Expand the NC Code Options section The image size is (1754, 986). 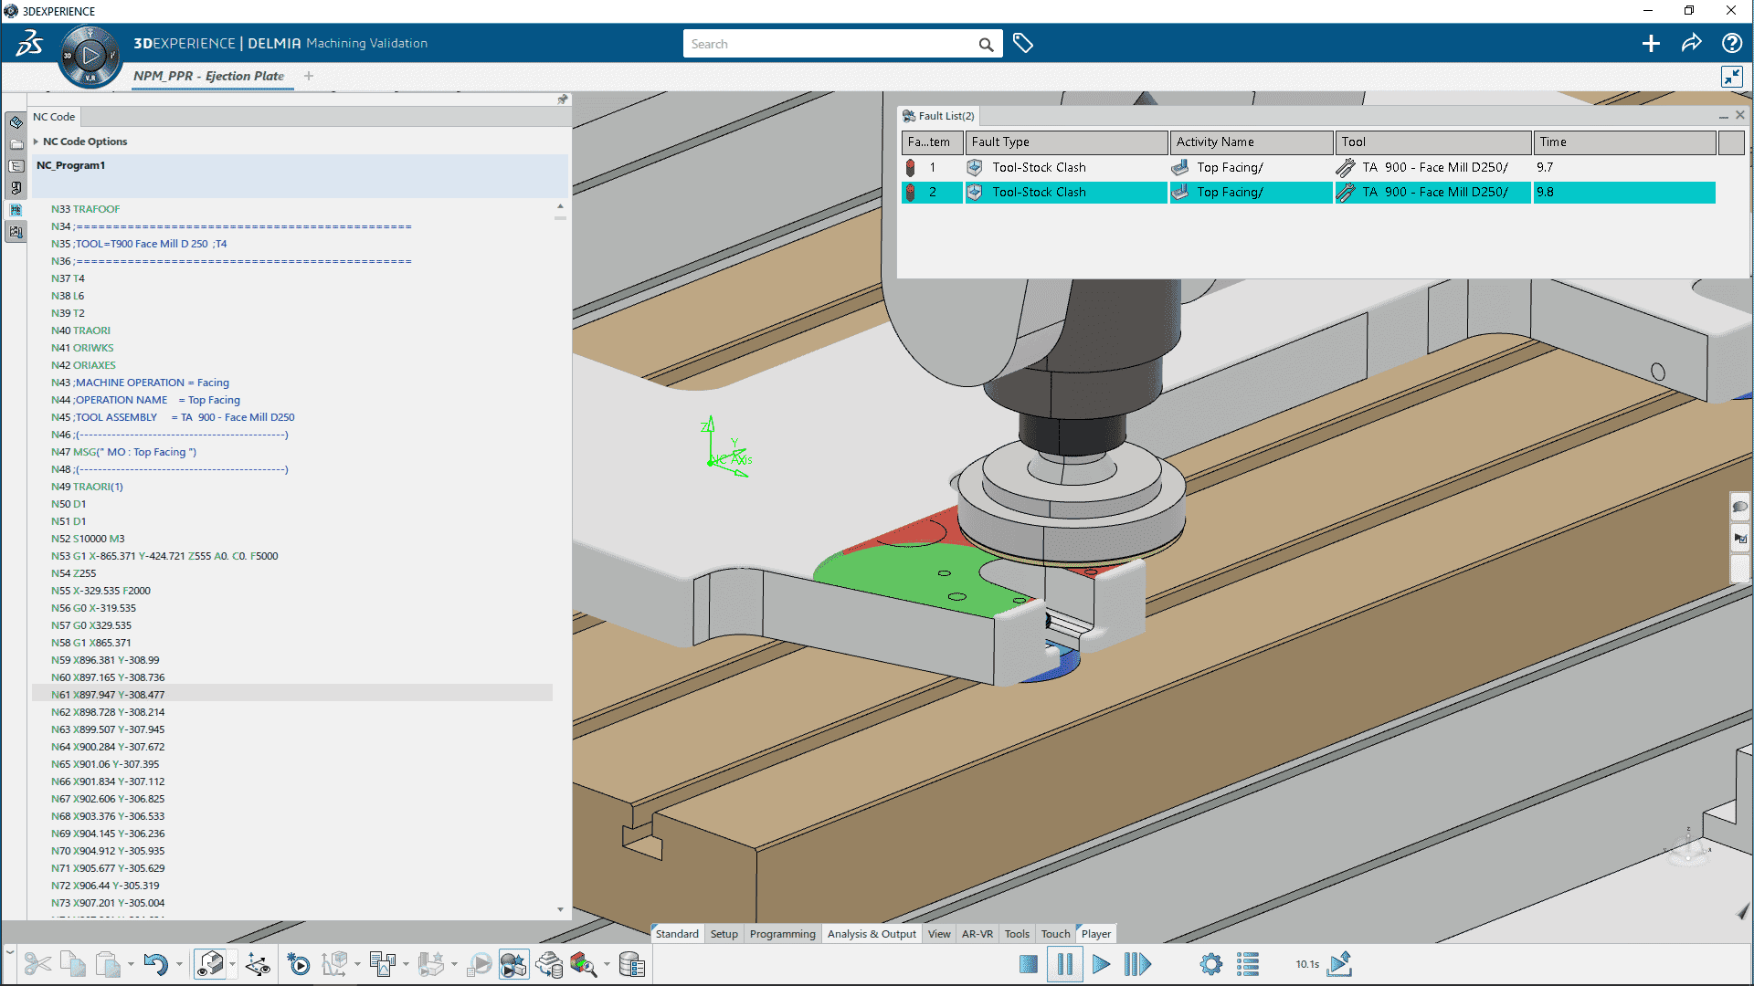click(36, 142)
